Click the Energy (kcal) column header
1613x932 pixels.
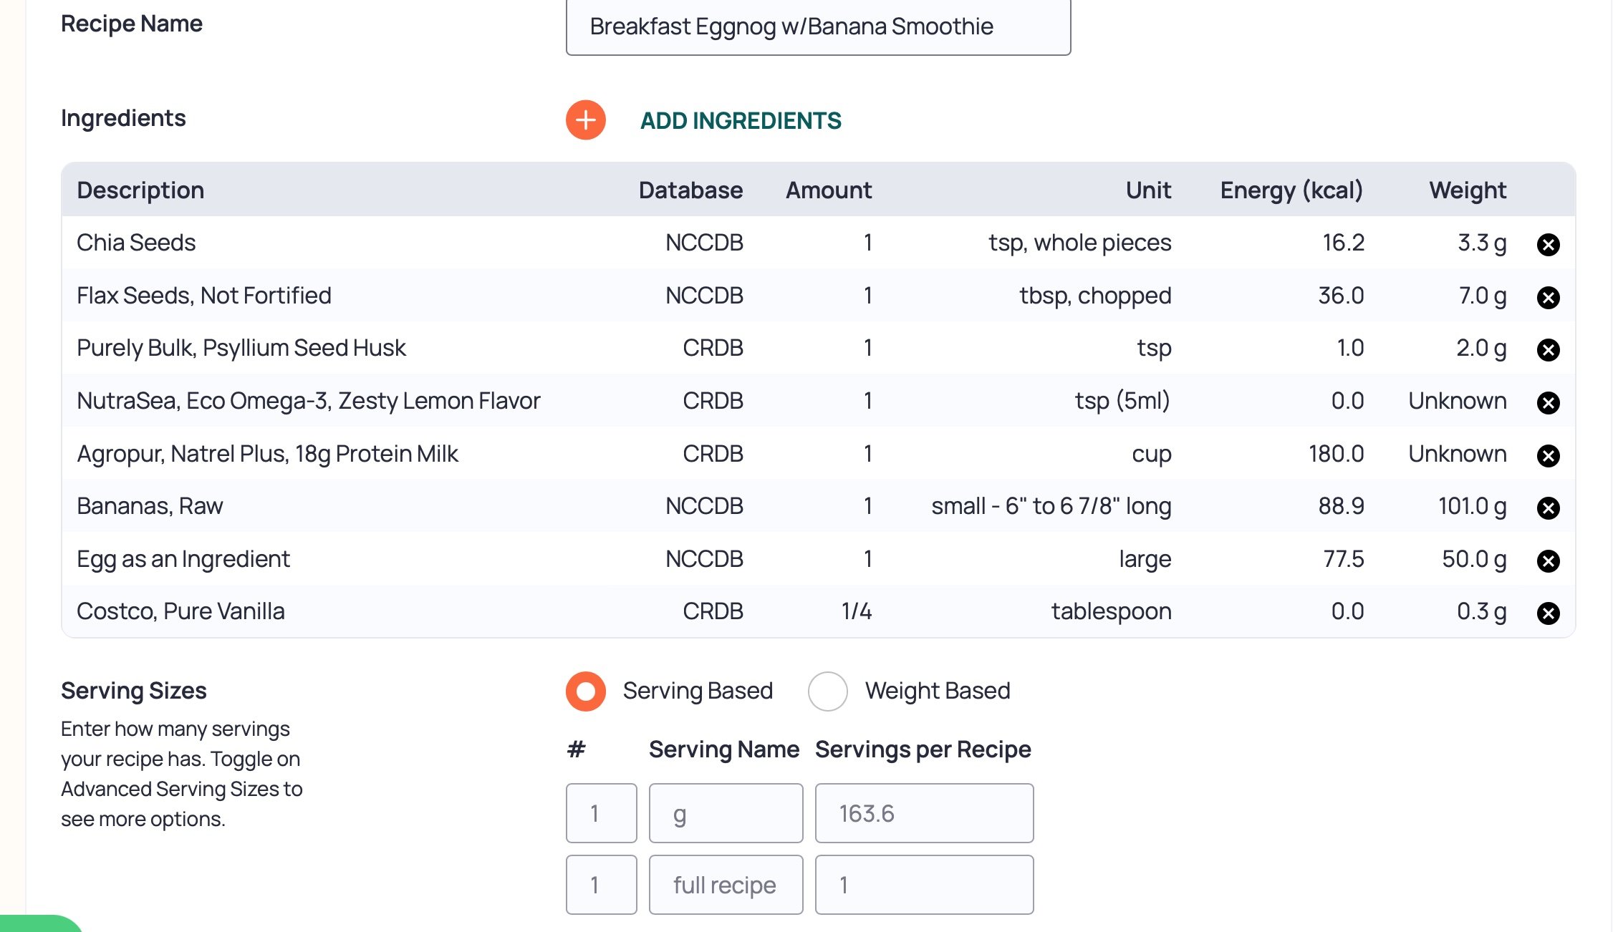1291,190
